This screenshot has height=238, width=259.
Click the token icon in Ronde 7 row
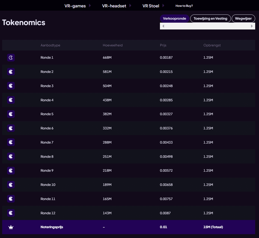(x=11, y=142)
